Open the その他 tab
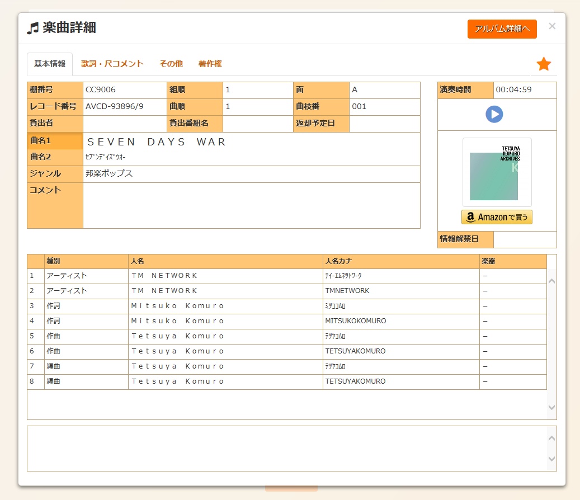Screen dimensions: 580x500 click(x=171, y=64)
